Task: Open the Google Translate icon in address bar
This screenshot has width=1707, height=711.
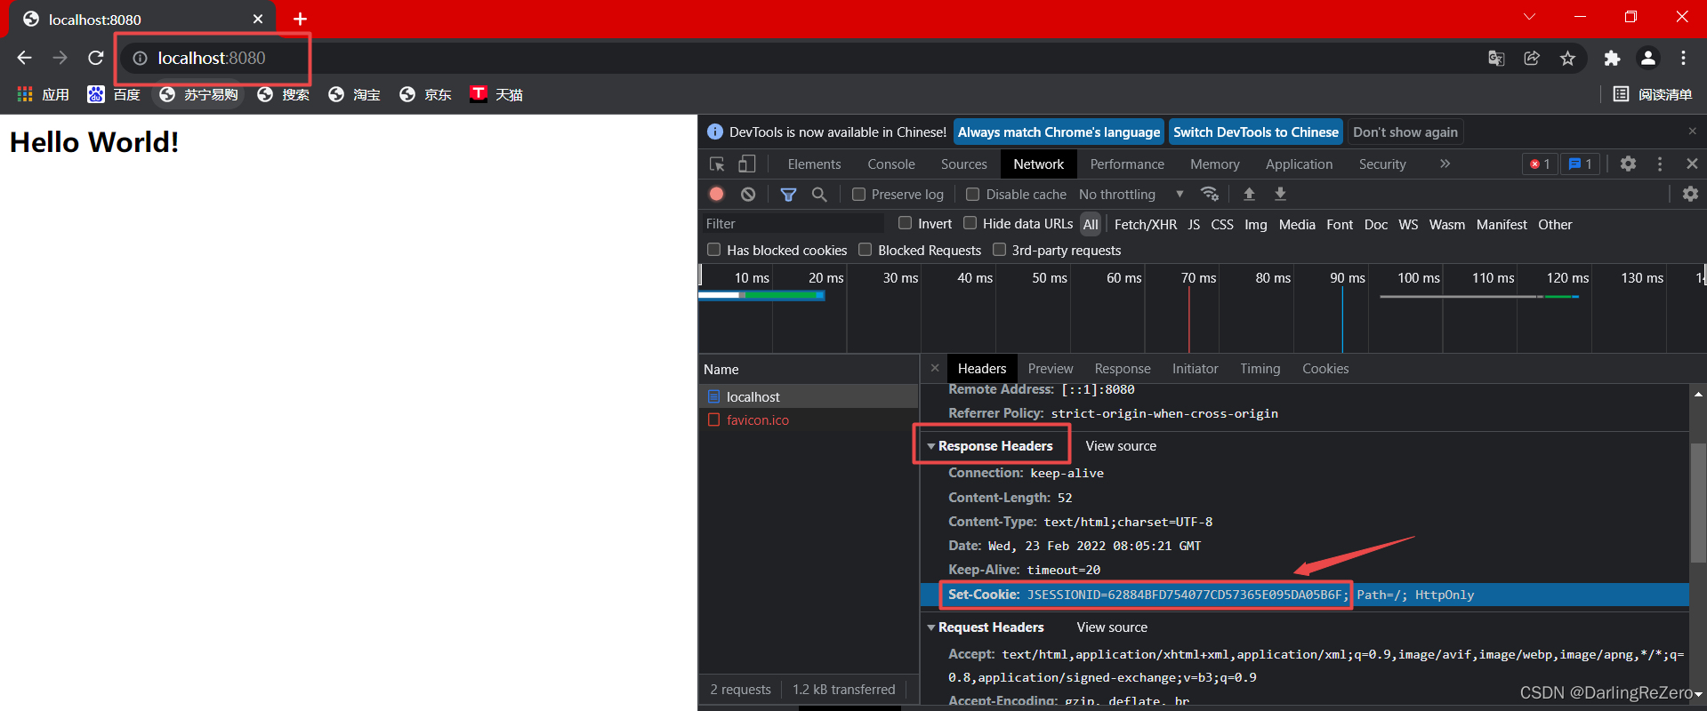Action: click(1496, 58)
